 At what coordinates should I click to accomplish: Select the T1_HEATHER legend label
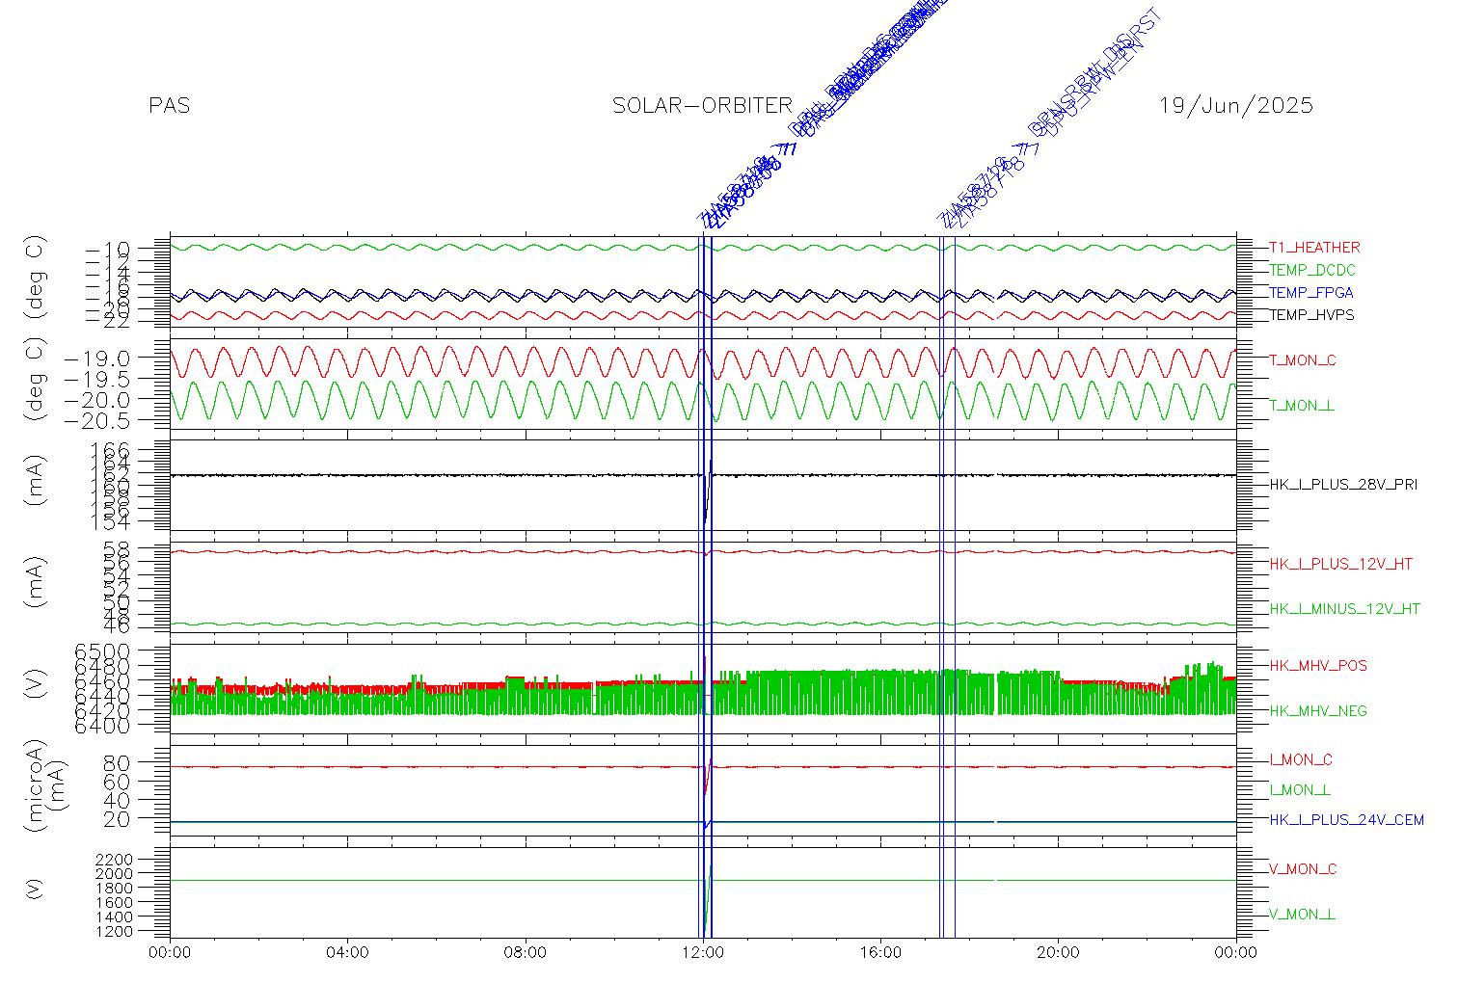point(1314,248)
